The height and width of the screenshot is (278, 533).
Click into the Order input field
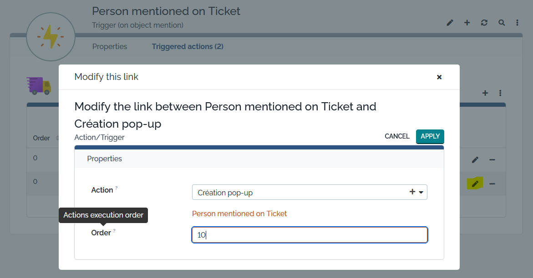pos(310,235)
